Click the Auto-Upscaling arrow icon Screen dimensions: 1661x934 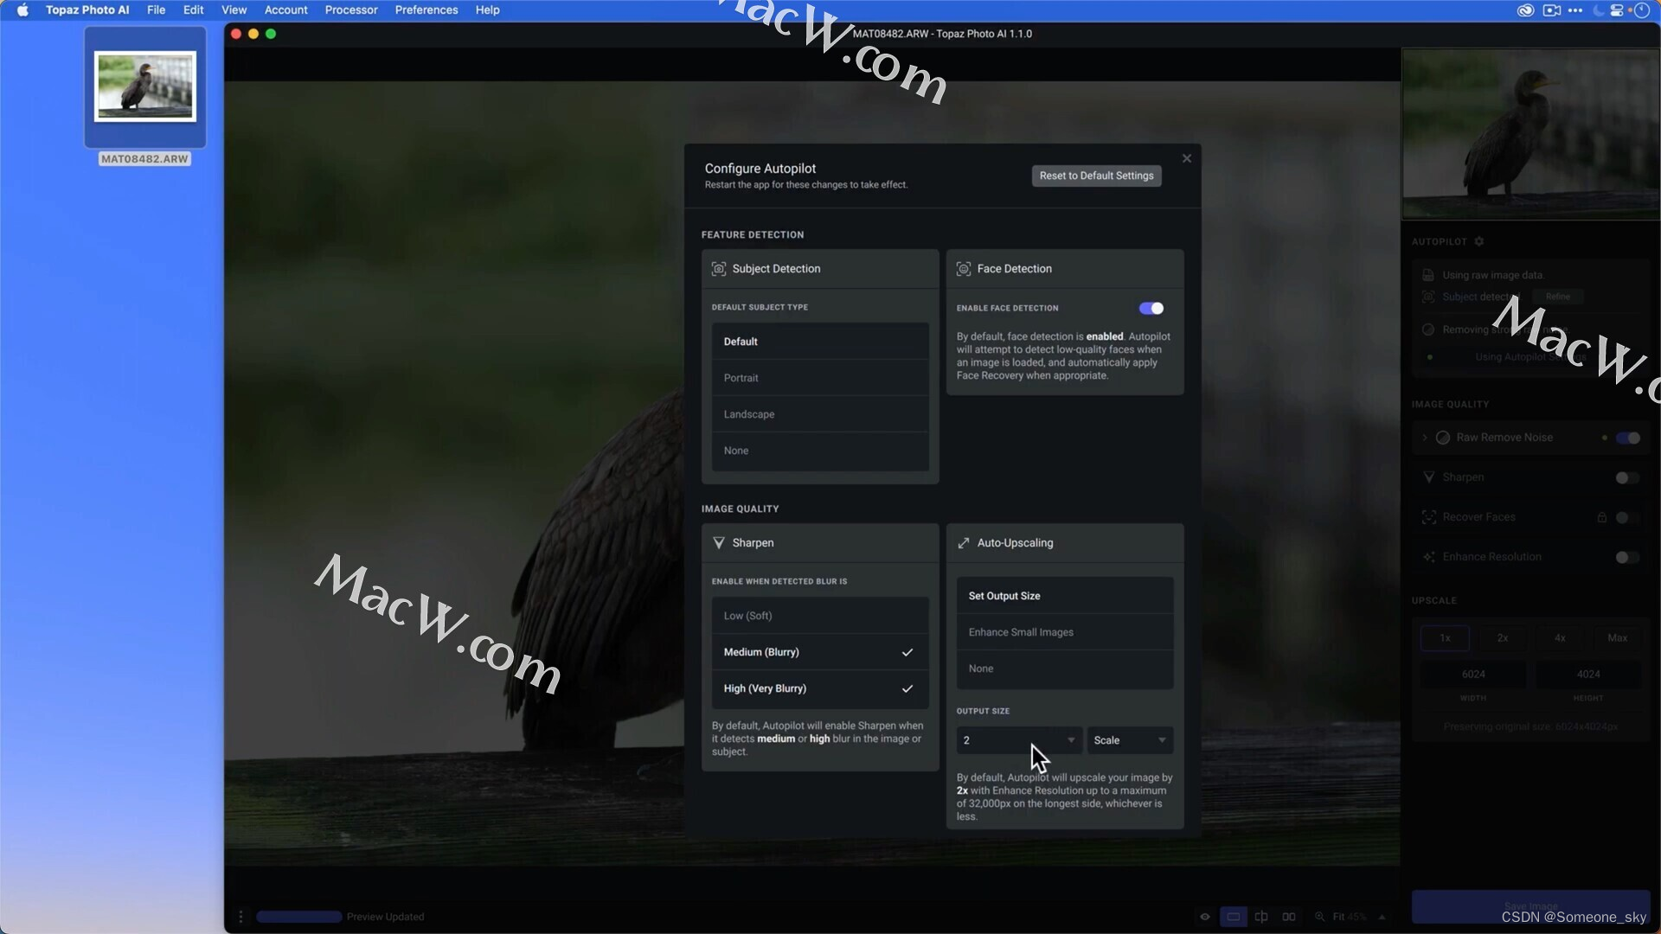tap(964, 543)
